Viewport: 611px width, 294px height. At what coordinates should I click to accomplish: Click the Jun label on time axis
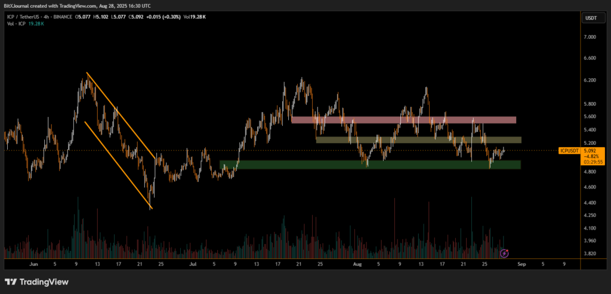33,263
